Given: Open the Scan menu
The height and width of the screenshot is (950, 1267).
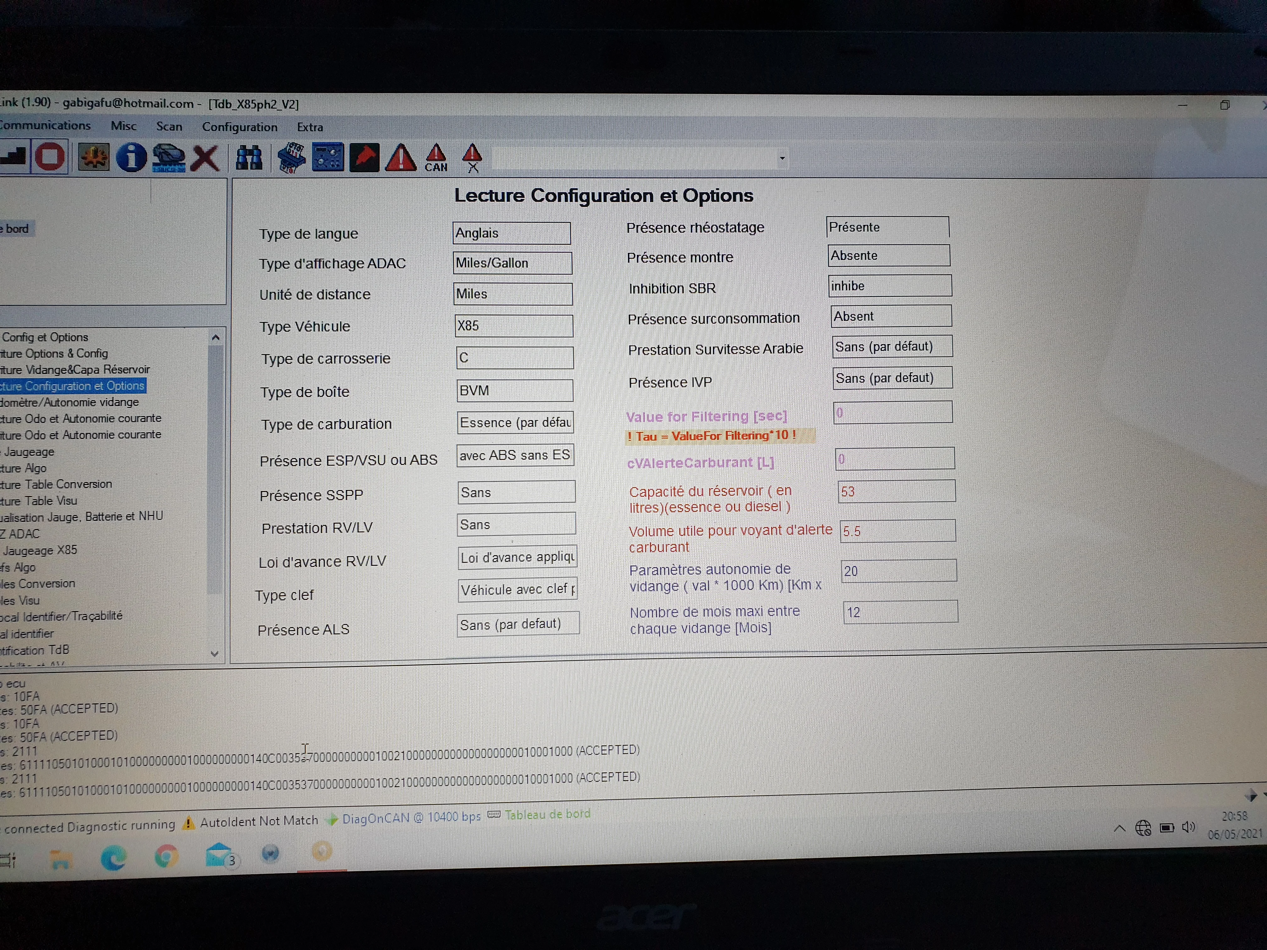Looking at the screenshot, I should click(169, 127).
